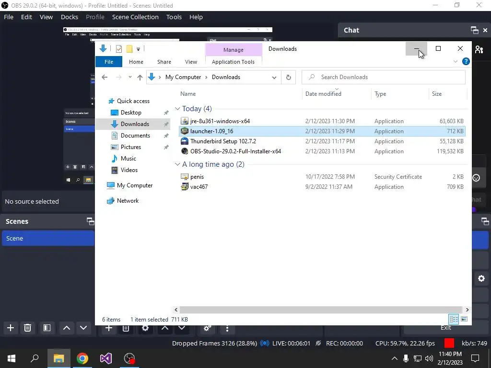Screen dimensions: 491x368
Task: Move the scene up with the up arrow
Action: 66,328
